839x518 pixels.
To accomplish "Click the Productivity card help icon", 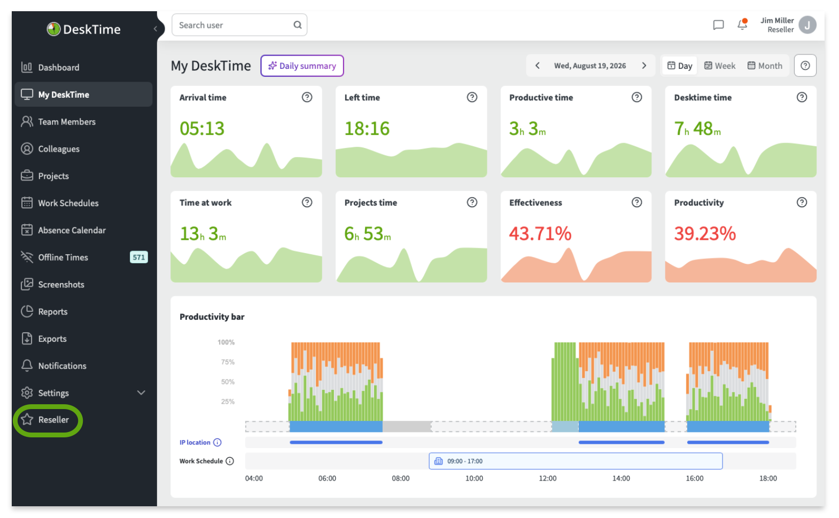I will [x=802, y=202].
